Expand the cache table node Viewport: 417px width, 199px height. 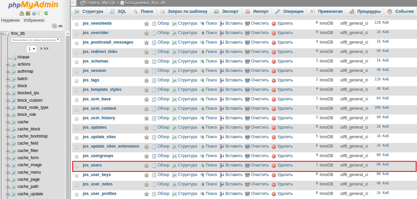pyautogui.click(x=8, y=122)
